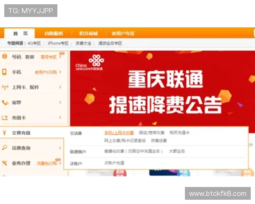Screen dimensions: 255x204
Task: Click the 手机/上网卡交费 link
Action: point(119,133)
